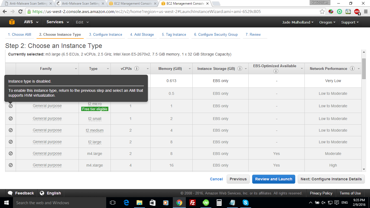Click the AWS orange cube logo
The height and width of the screenshot is (208, 370).
(12, 22)
